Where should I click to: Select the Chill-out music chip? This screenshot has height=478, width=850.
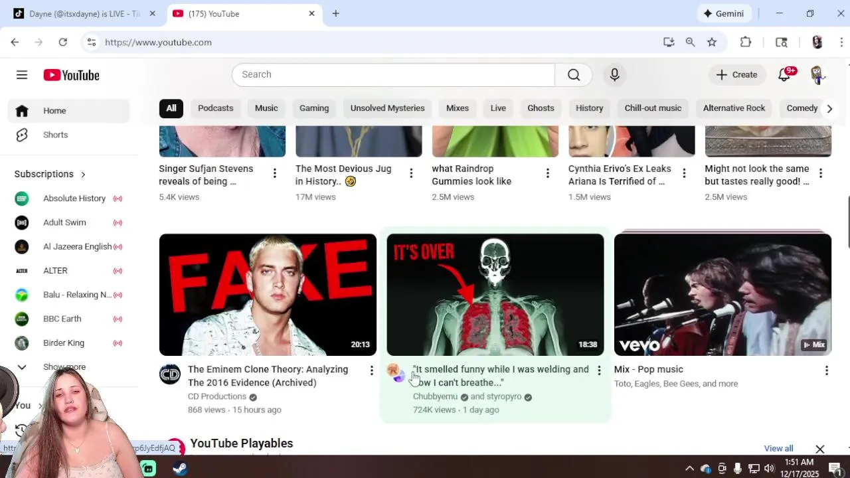tap(653, 108)
